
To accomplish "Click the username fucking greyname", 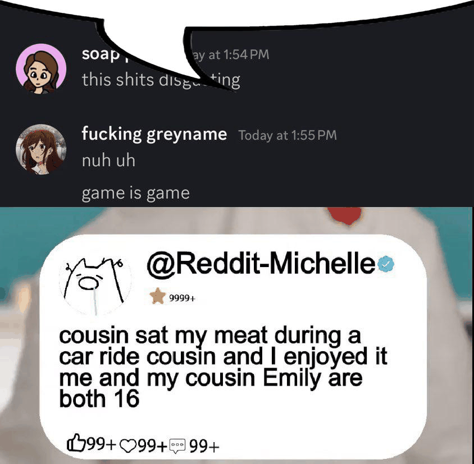I will pyautogui.click(x=154, y=134).
